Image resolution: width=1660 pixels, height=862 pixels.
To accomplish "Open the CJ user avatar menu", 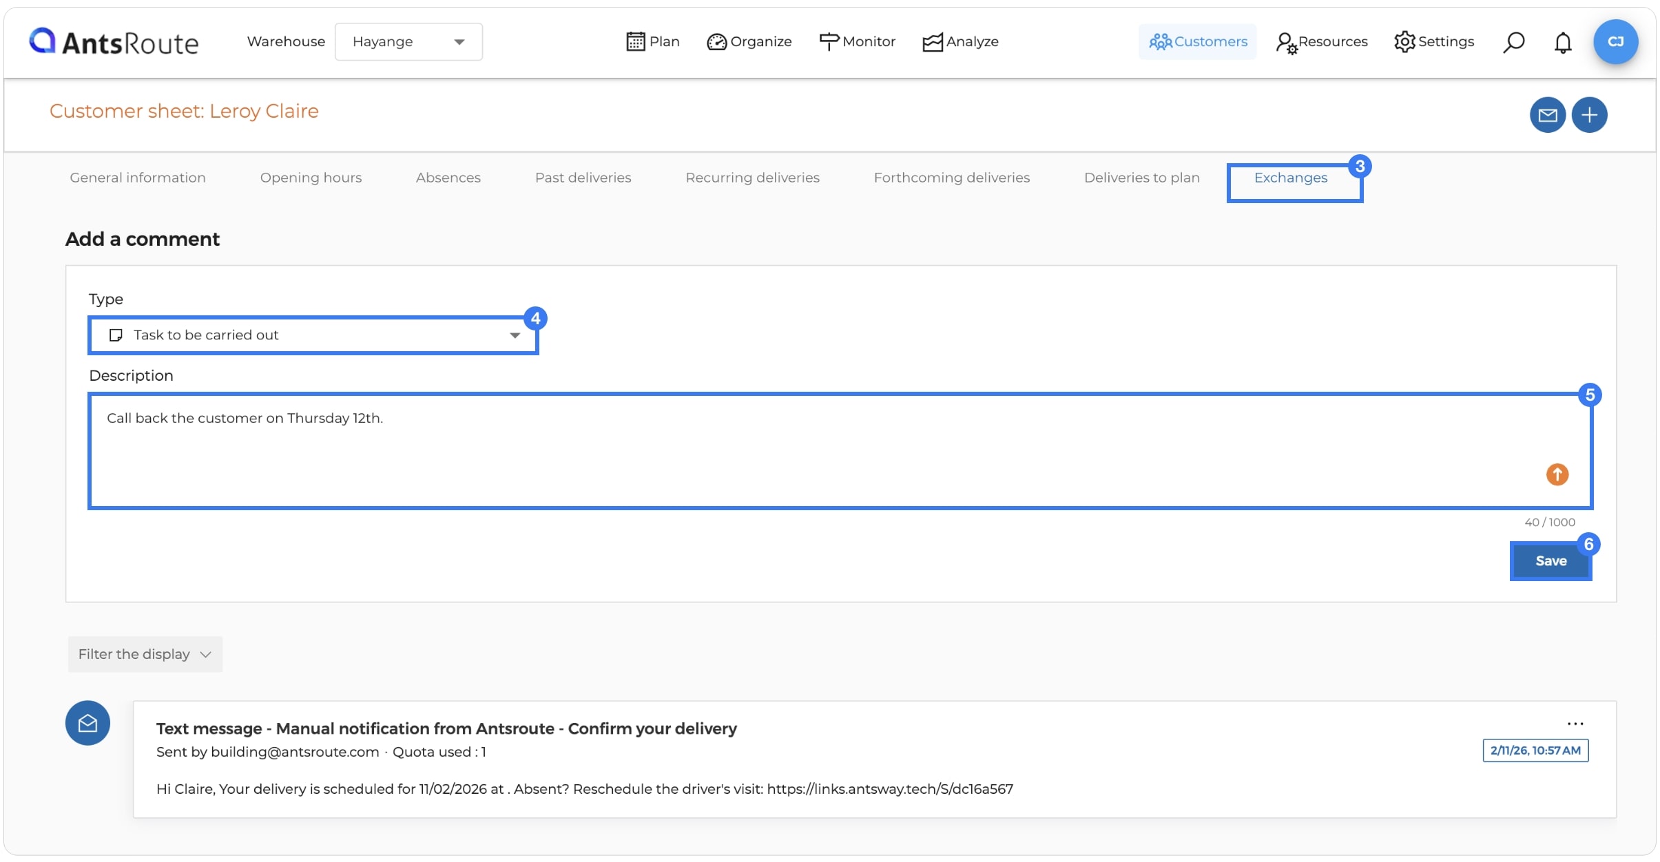I will pos(1615,42).
